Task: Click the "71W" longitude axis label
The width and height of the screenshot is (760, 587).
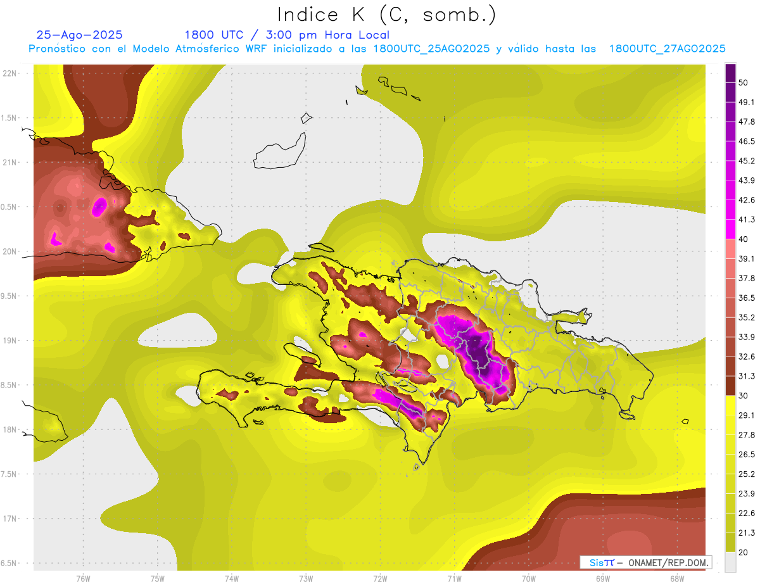Action: (454, 578)
